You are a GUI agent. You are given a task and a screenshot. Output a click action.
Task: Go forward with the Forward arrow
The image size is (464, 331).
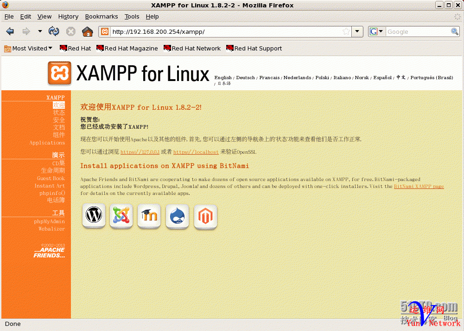pyautogui.click(x=26, y=31)
